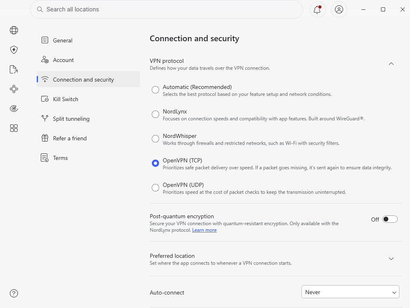The height and width of the screenshot is (308, 410).
Task: Go to General settings
Action: [89, 40]
